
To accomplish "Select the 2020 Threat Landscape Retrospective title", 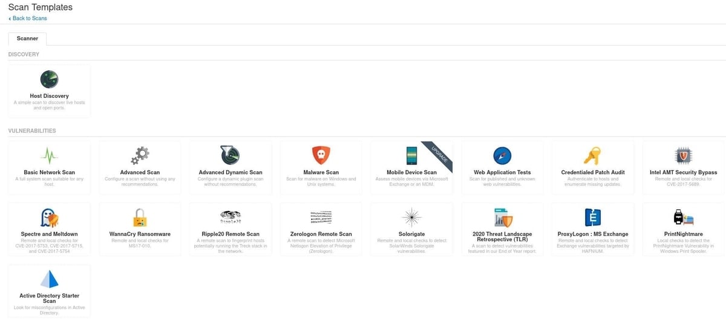I will (502, 236).
